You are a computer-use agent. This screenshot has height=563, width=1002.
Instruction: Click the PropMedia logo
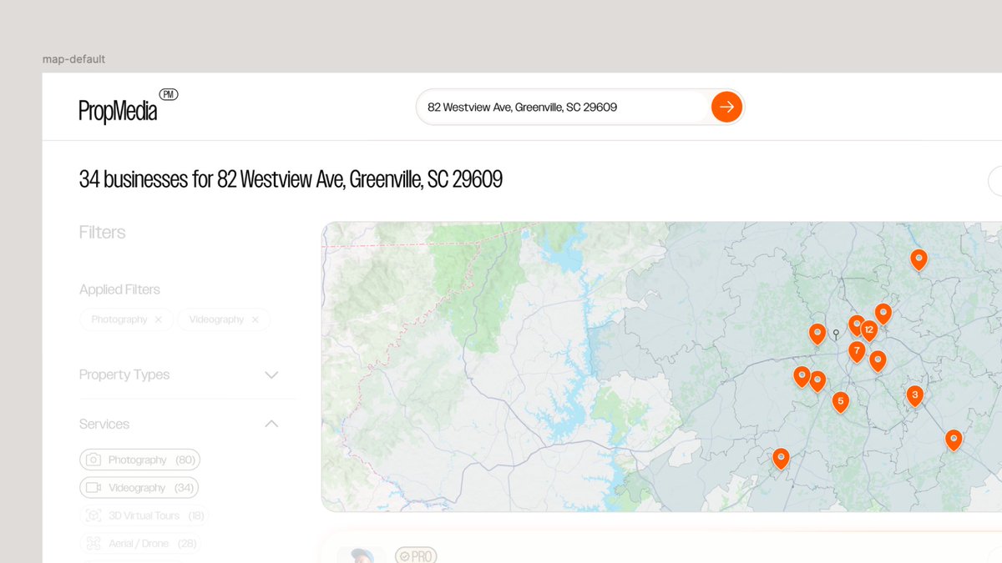[x=118, y=111]
